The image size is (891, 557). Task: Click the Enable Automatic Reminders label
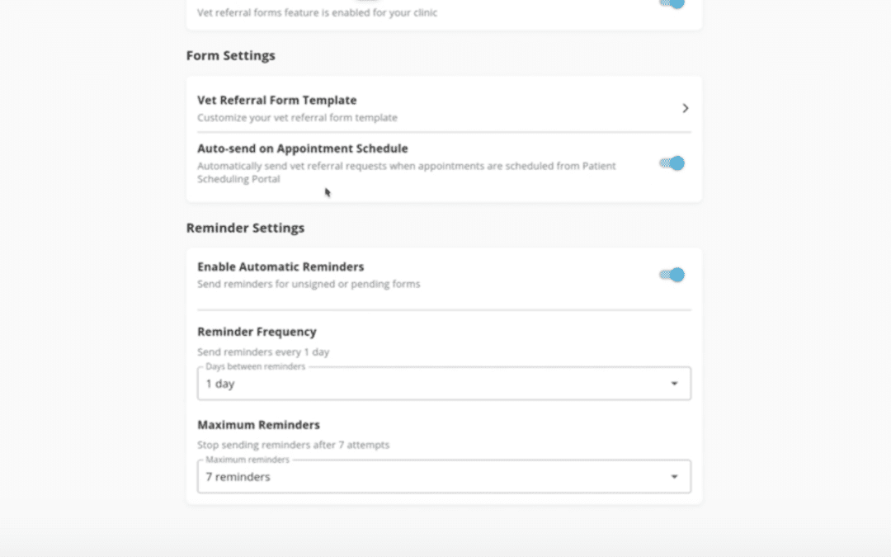click(x=280, y=267)
